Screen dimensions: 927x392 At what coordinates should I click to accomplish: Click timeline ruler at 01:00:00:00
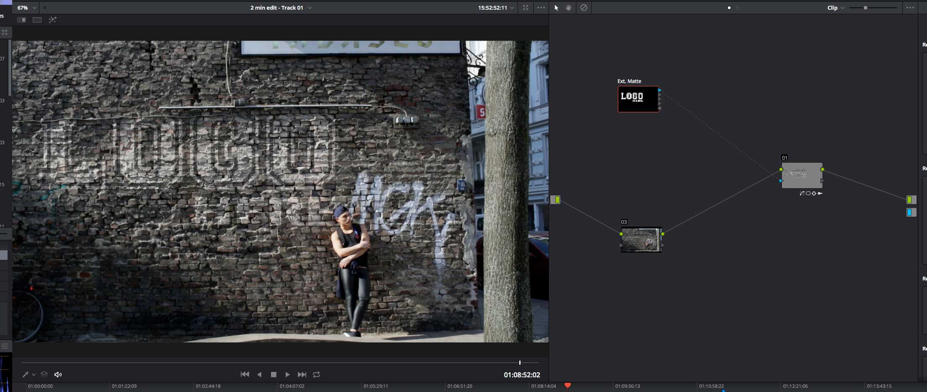pyautogui.click(x=40, y=386)
